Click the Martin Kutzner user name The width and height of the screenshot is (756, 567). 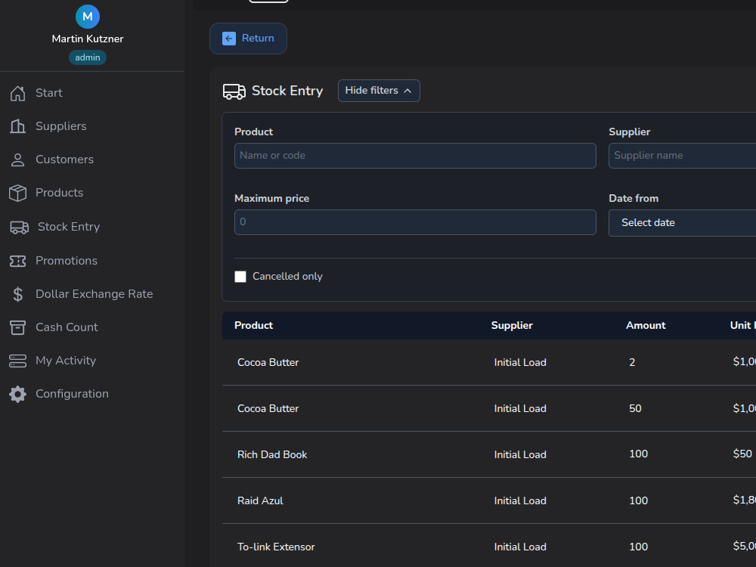pyautogui.click(x=87, y=39)
